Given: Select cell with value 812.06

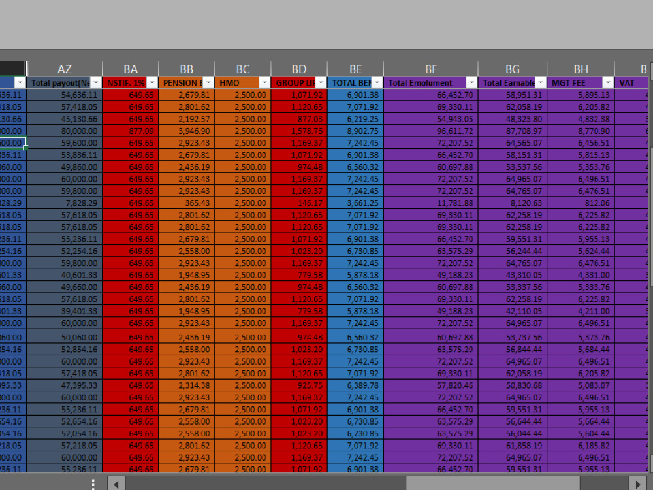Looking at the screenshot, I should coord(581,203).
